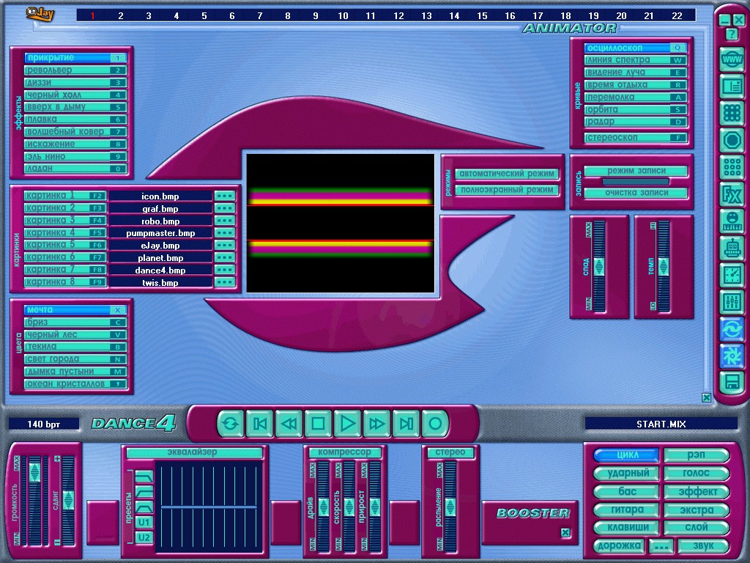Click the robot icon in sidebar
Viewport: 750px width, 563px height.
coord(731,248)
